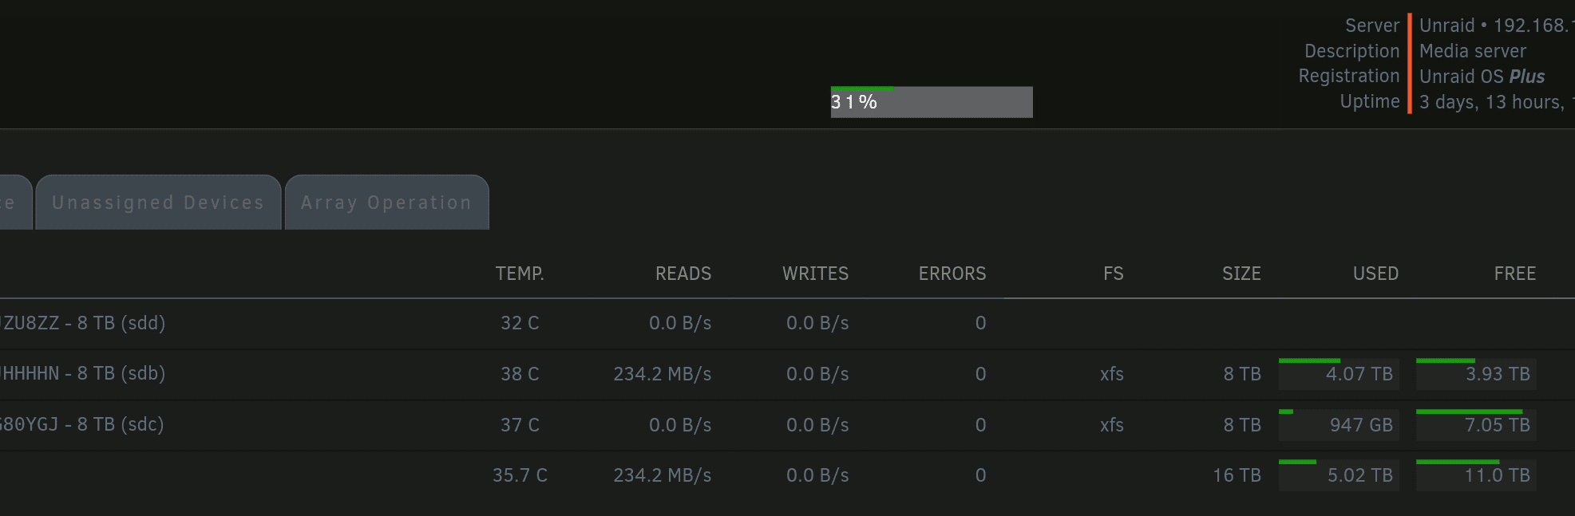1575x516 pixels.
Task: Switch to the Array Operation tab
Action: tap(386, 203)
